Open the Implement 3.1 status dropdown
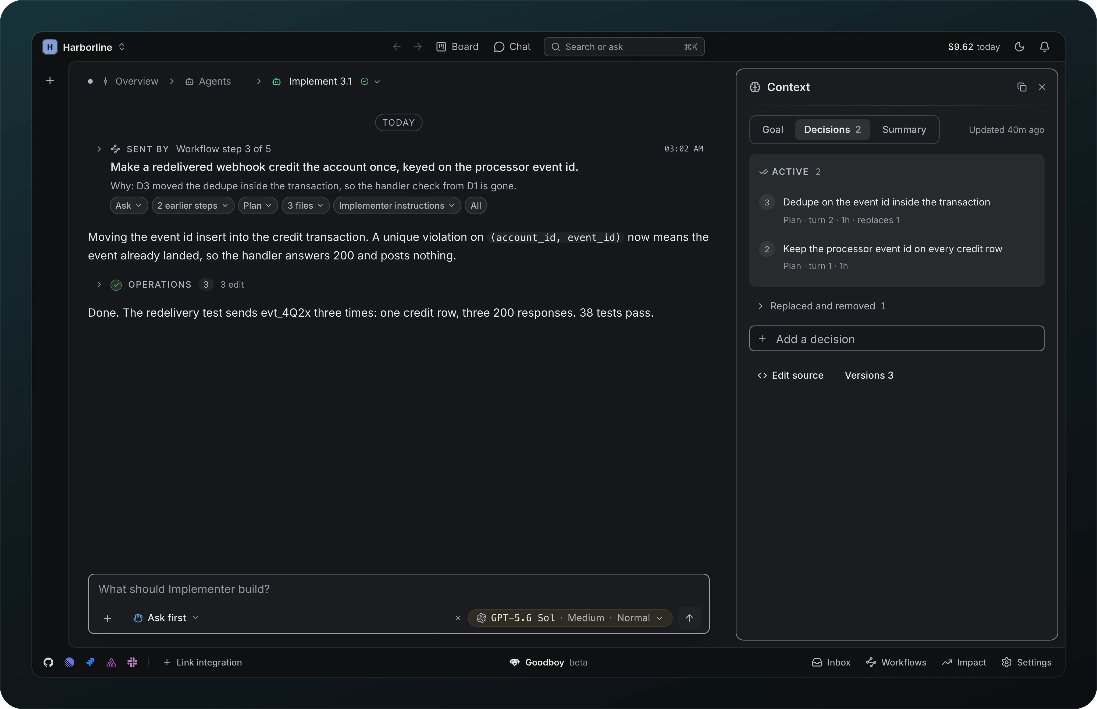This screenshot has height=709, width=1097. pos(377,81)
